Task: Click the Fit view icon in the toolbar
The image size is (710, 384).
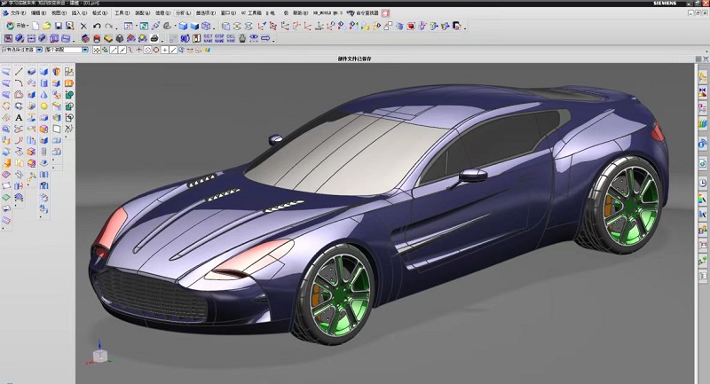Action: [129, 27]
